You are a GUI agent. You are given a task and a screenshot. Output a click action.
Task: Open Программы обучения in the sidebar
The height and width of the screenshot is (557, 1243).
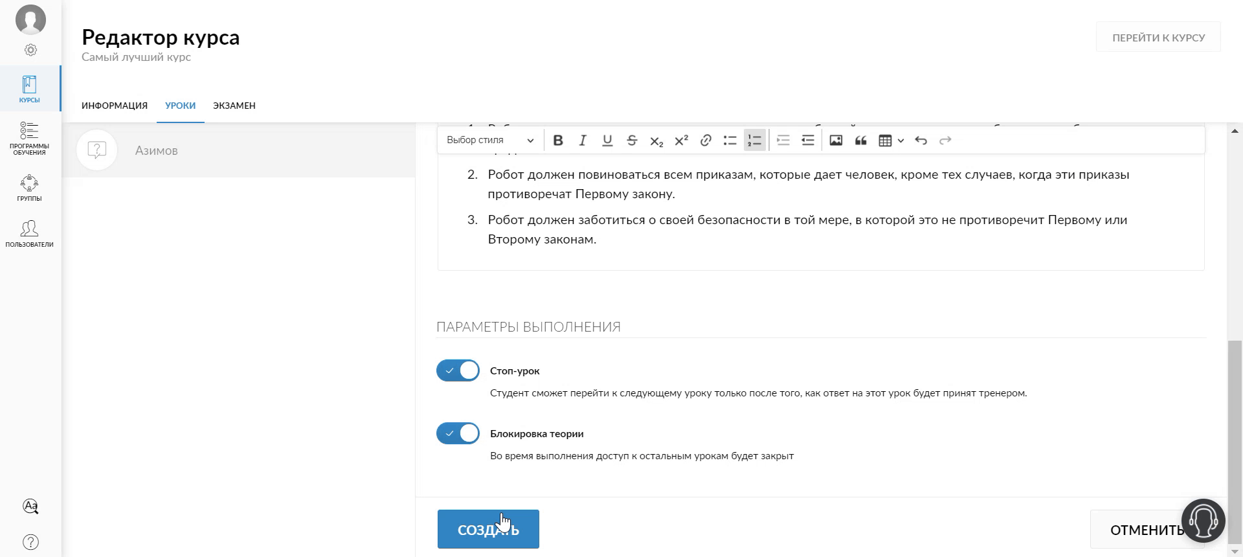pos(30,139)
